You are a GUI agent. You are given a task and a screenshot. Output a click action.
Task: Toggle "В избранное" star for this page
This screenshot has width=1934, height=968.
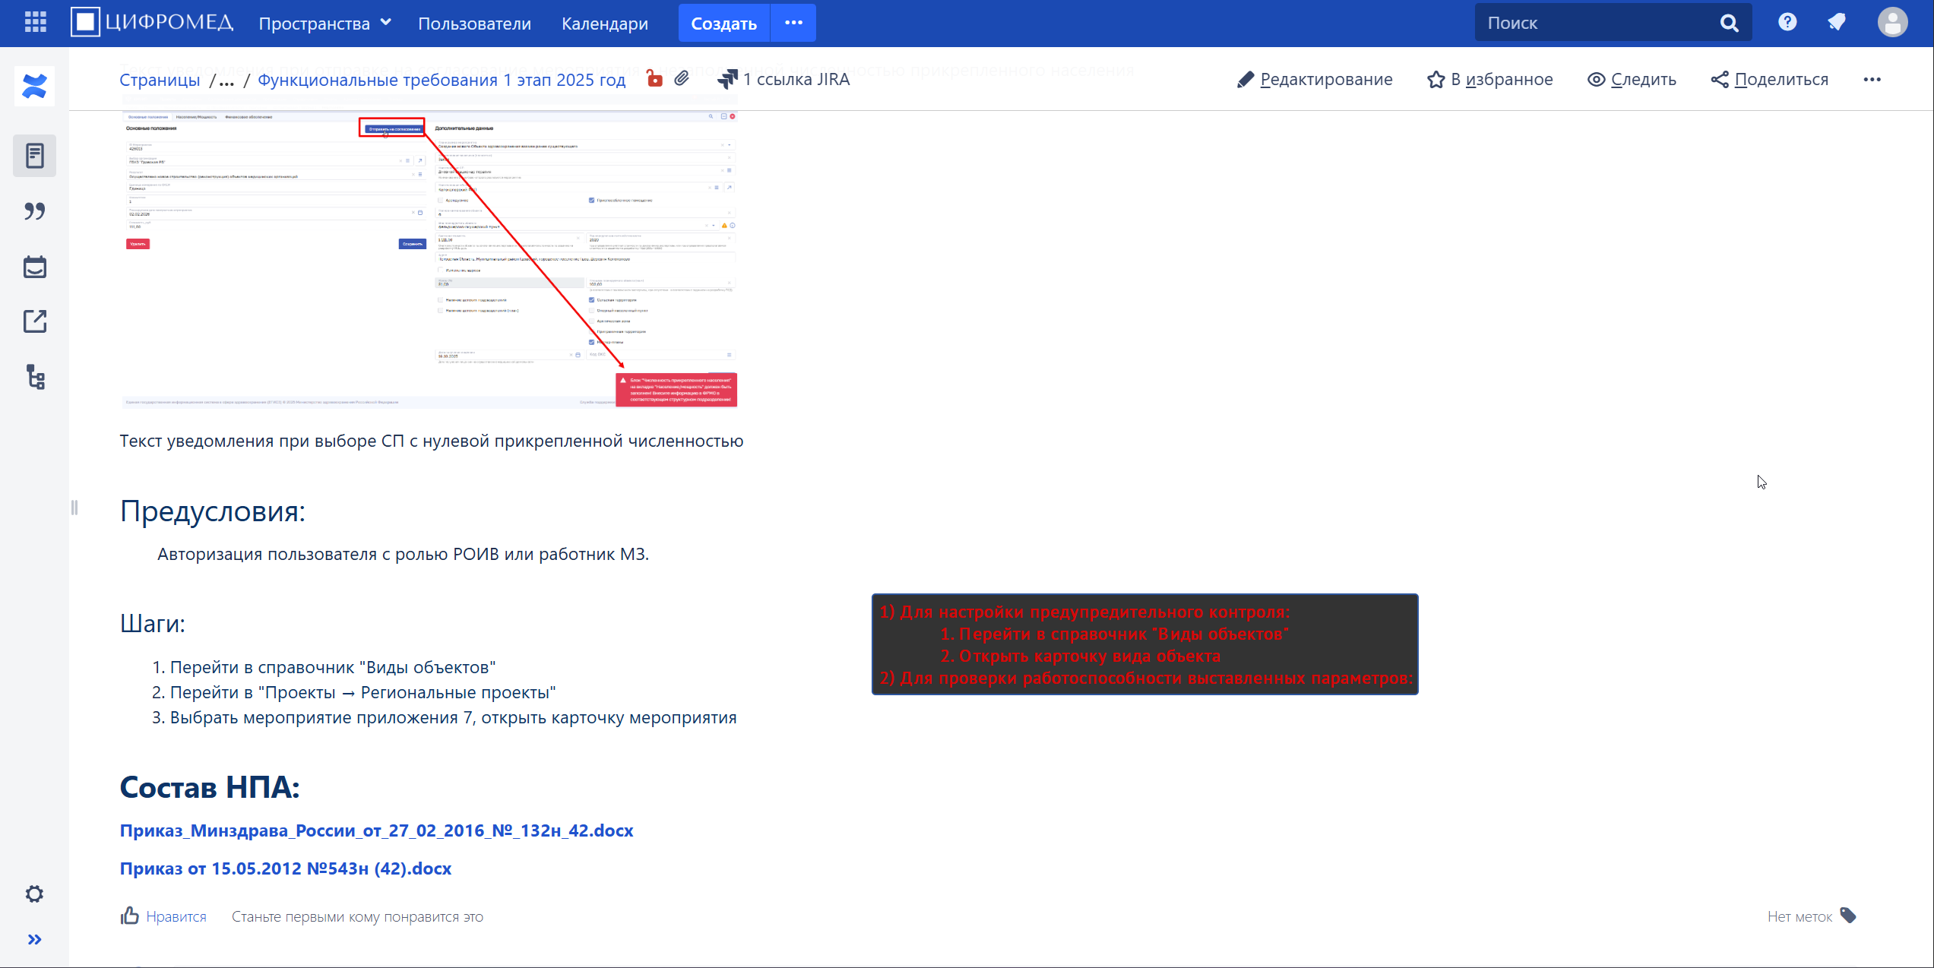coord(1489,80)
